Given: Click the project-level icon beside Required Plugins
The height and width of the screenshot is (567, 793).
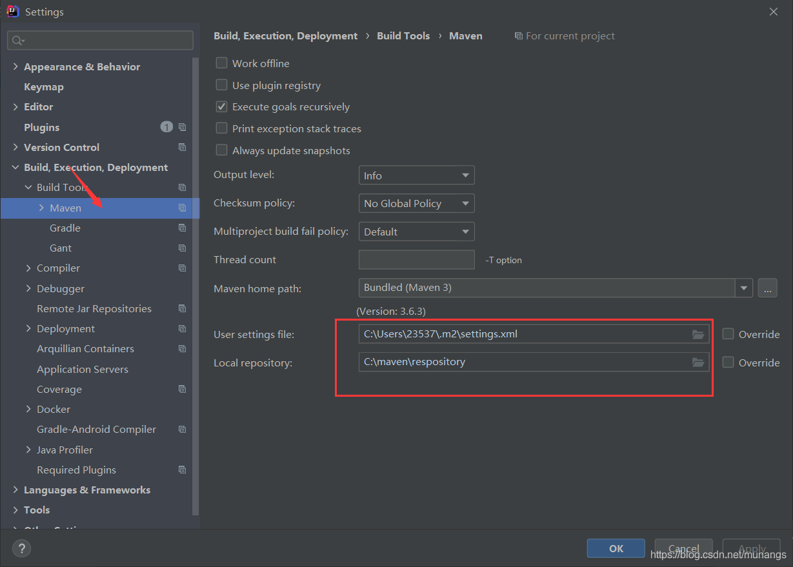Looking at the screenshot, I should coord(182,470).
